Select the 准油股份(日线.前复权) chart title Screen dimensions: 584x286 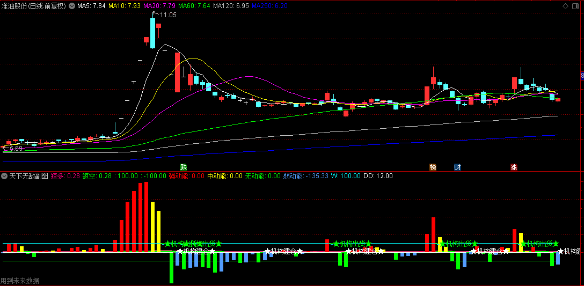tap(34, 6)
